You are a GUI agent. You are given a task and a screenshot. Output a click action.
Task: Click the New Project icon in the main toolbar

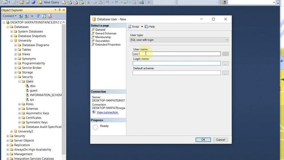pos(5,2)
